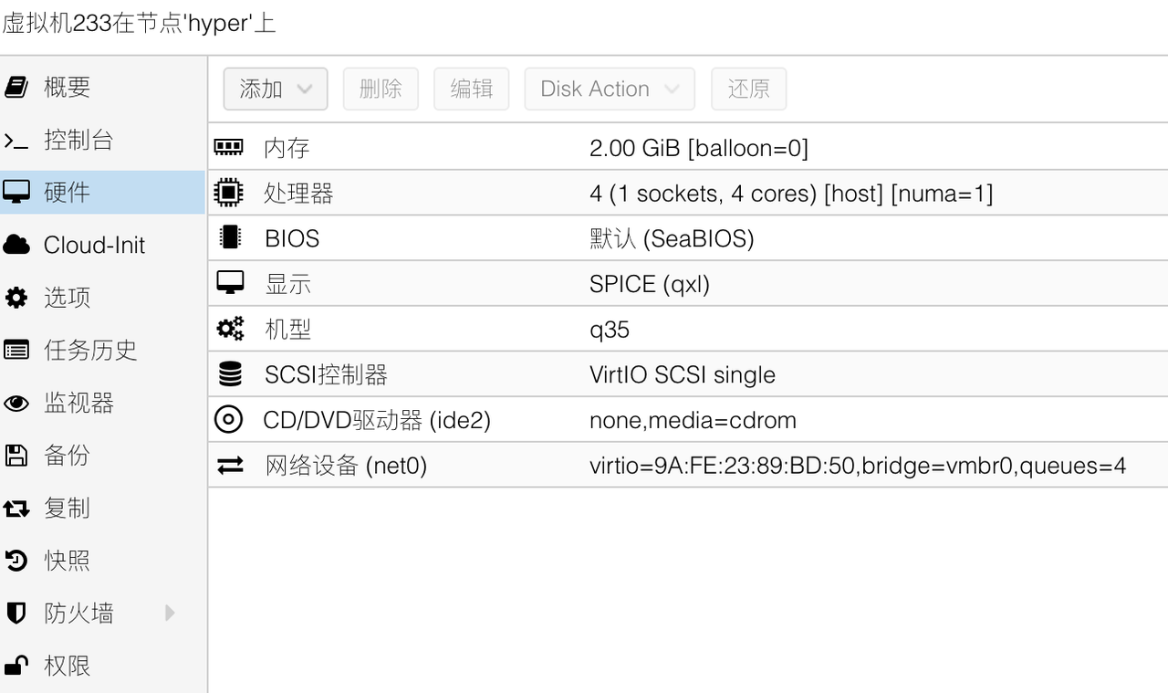1168x693 pixels.
Task: Open 监视器 using the eye icon
Action: pyautogui.click(x=16, y=403)
